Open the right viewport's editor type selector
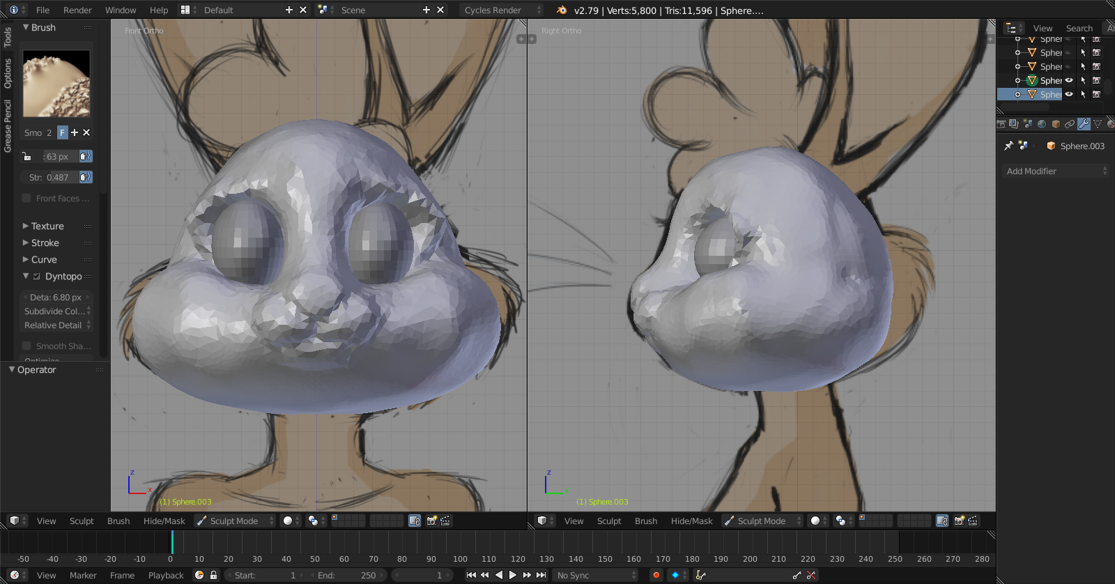1115x584 pixels. (x=545, y=521)
